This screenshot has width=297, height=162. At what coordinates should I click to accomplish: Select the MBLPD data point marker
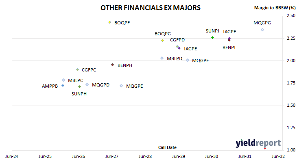pos(162,58)
